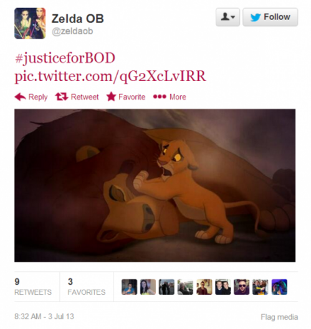Screen dimensions: 311x329
Task: View the 9 Retweets list
Action: tap(33, 287)
